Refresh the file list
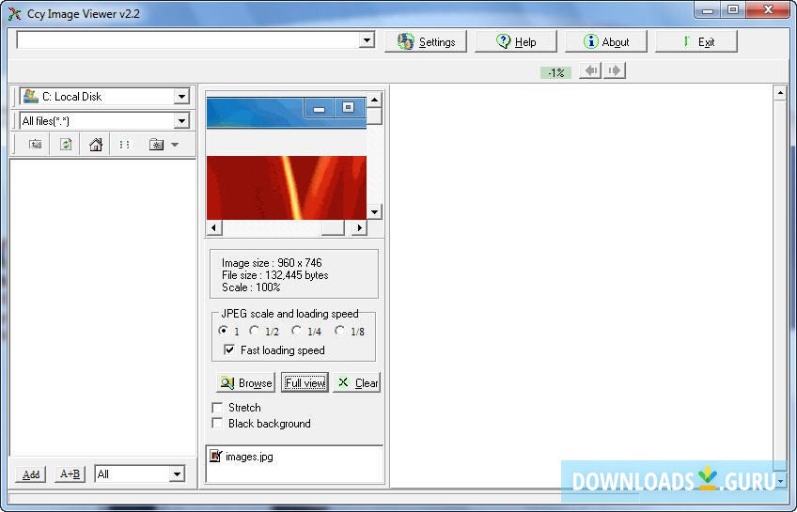The height and width of the screenshot is (512, 797). click(66, 145)
